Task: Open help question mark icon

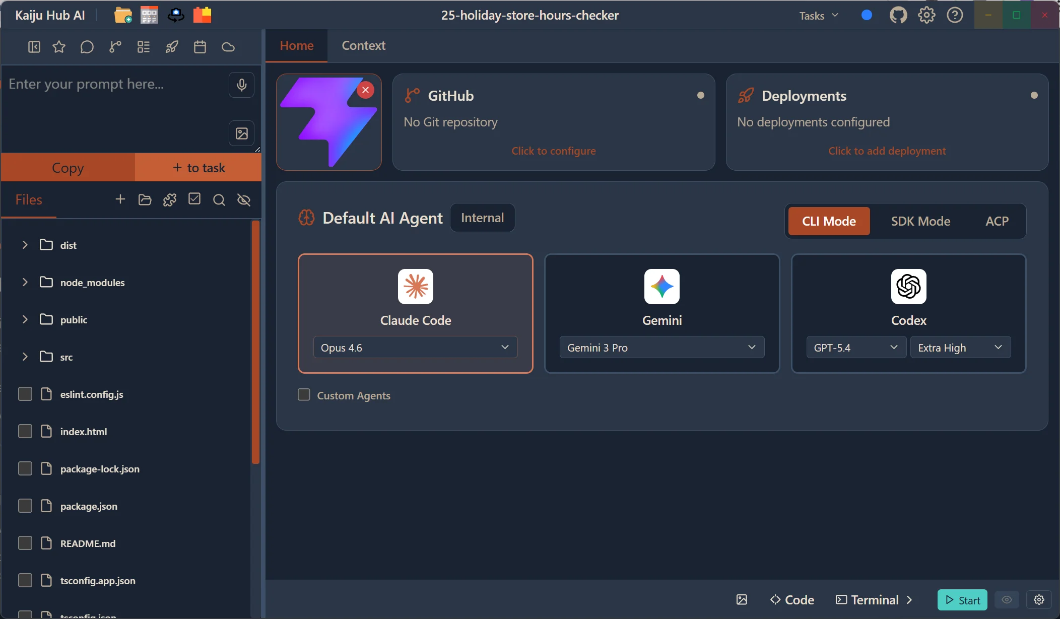Action: click(954, 15)
